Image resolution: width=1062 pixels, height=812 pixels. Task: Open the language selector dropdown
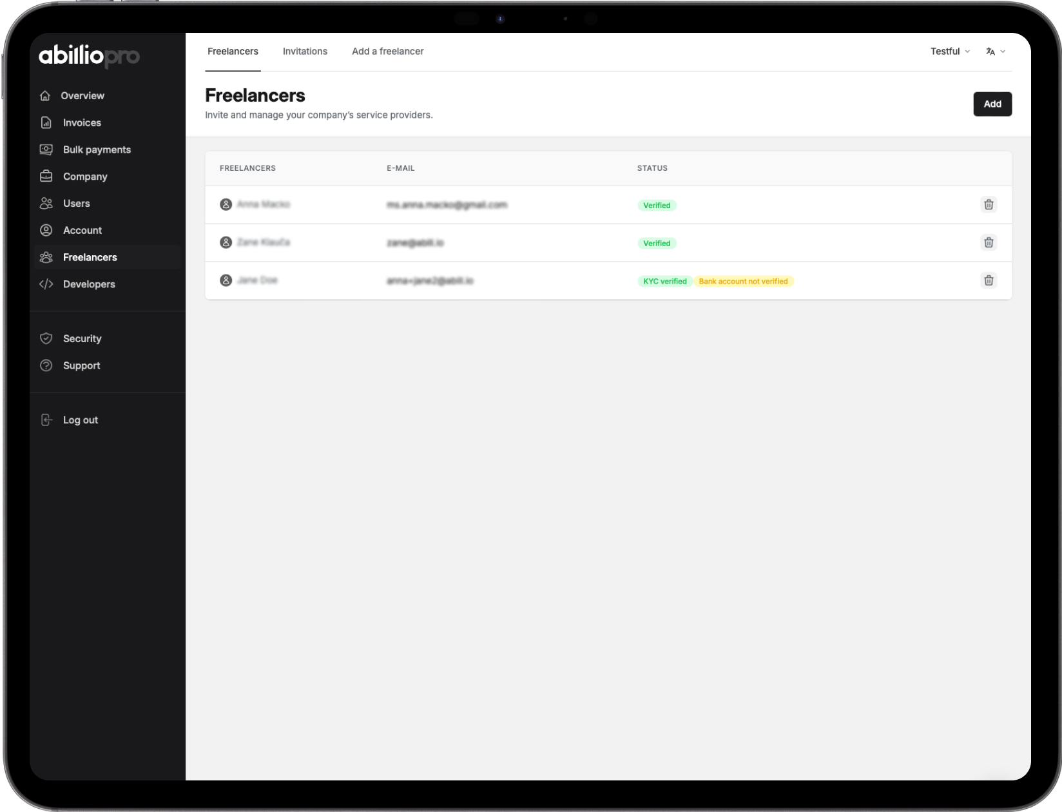pyautogui.click(x=995, y=52)
